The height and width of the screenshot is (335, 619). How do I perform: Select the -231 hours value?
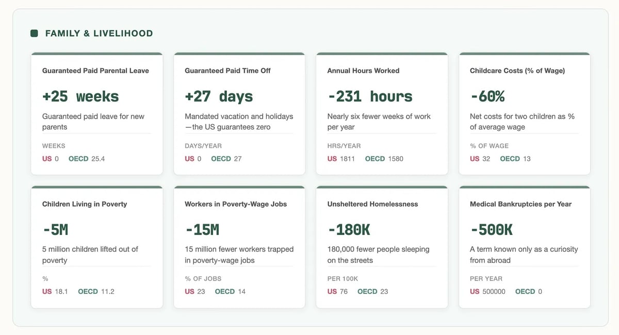370,96
